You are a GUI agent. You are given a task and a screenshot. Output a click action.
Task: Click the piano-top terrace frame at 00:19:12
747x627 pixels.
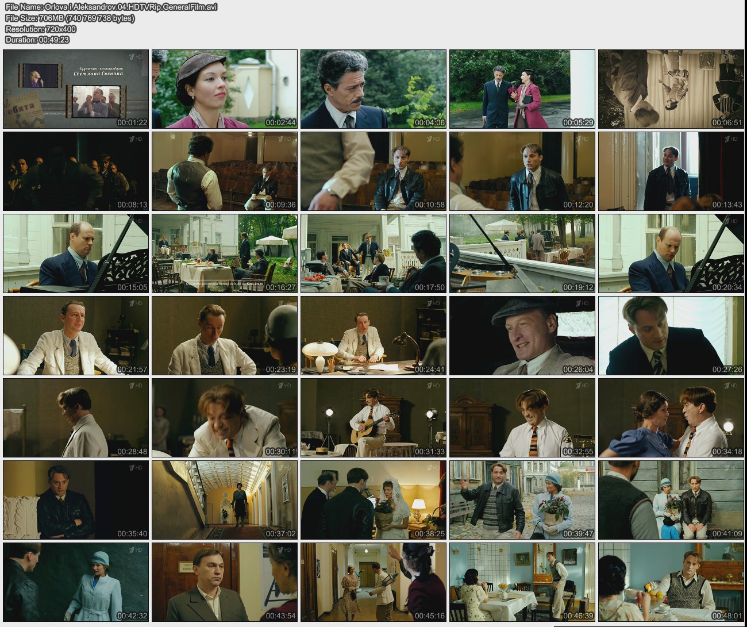[522, 253]
